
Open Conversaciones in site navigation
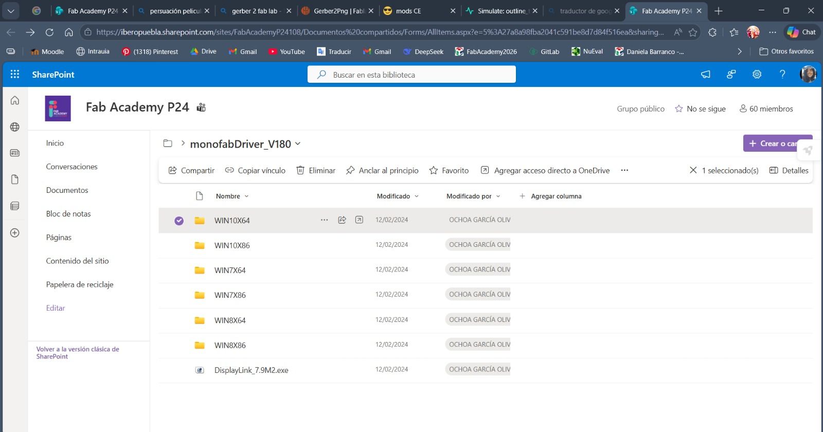pyautogui.click(x=71, y=167)
